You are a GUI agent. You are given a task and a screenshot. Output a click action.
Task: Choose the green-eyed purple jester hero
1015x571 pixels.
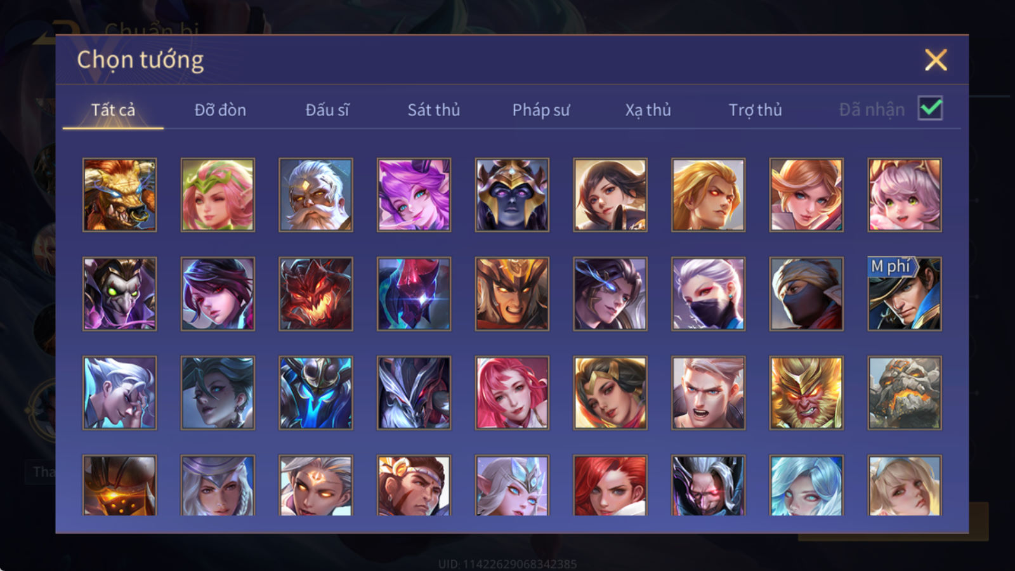pos(119,294)
